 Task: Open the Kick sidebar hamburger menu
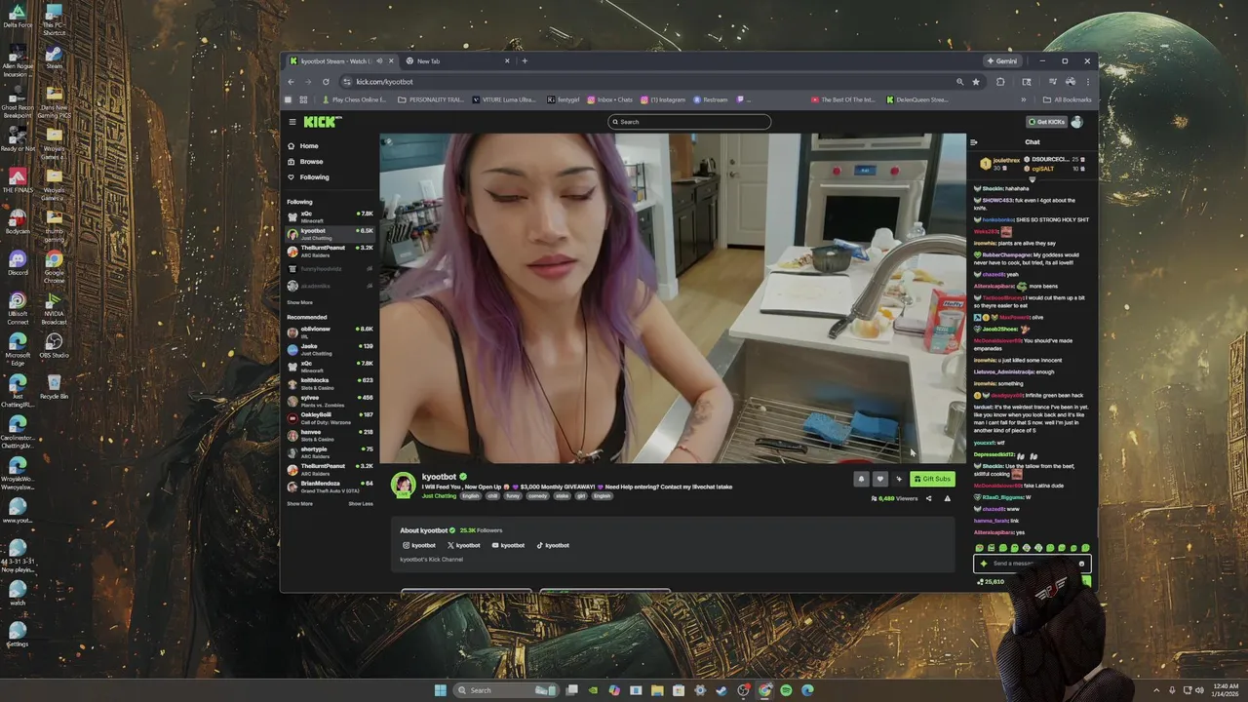[x=292, y=122]
